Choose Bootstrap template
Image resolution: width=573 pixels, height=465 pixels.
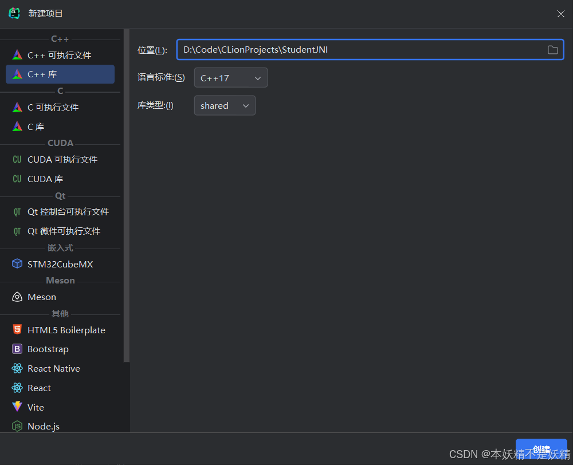coord(60,349)
